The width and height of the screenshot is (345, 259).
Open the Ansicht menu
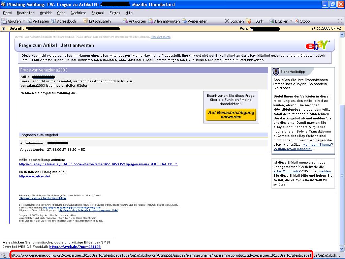[x=45, y=13]
